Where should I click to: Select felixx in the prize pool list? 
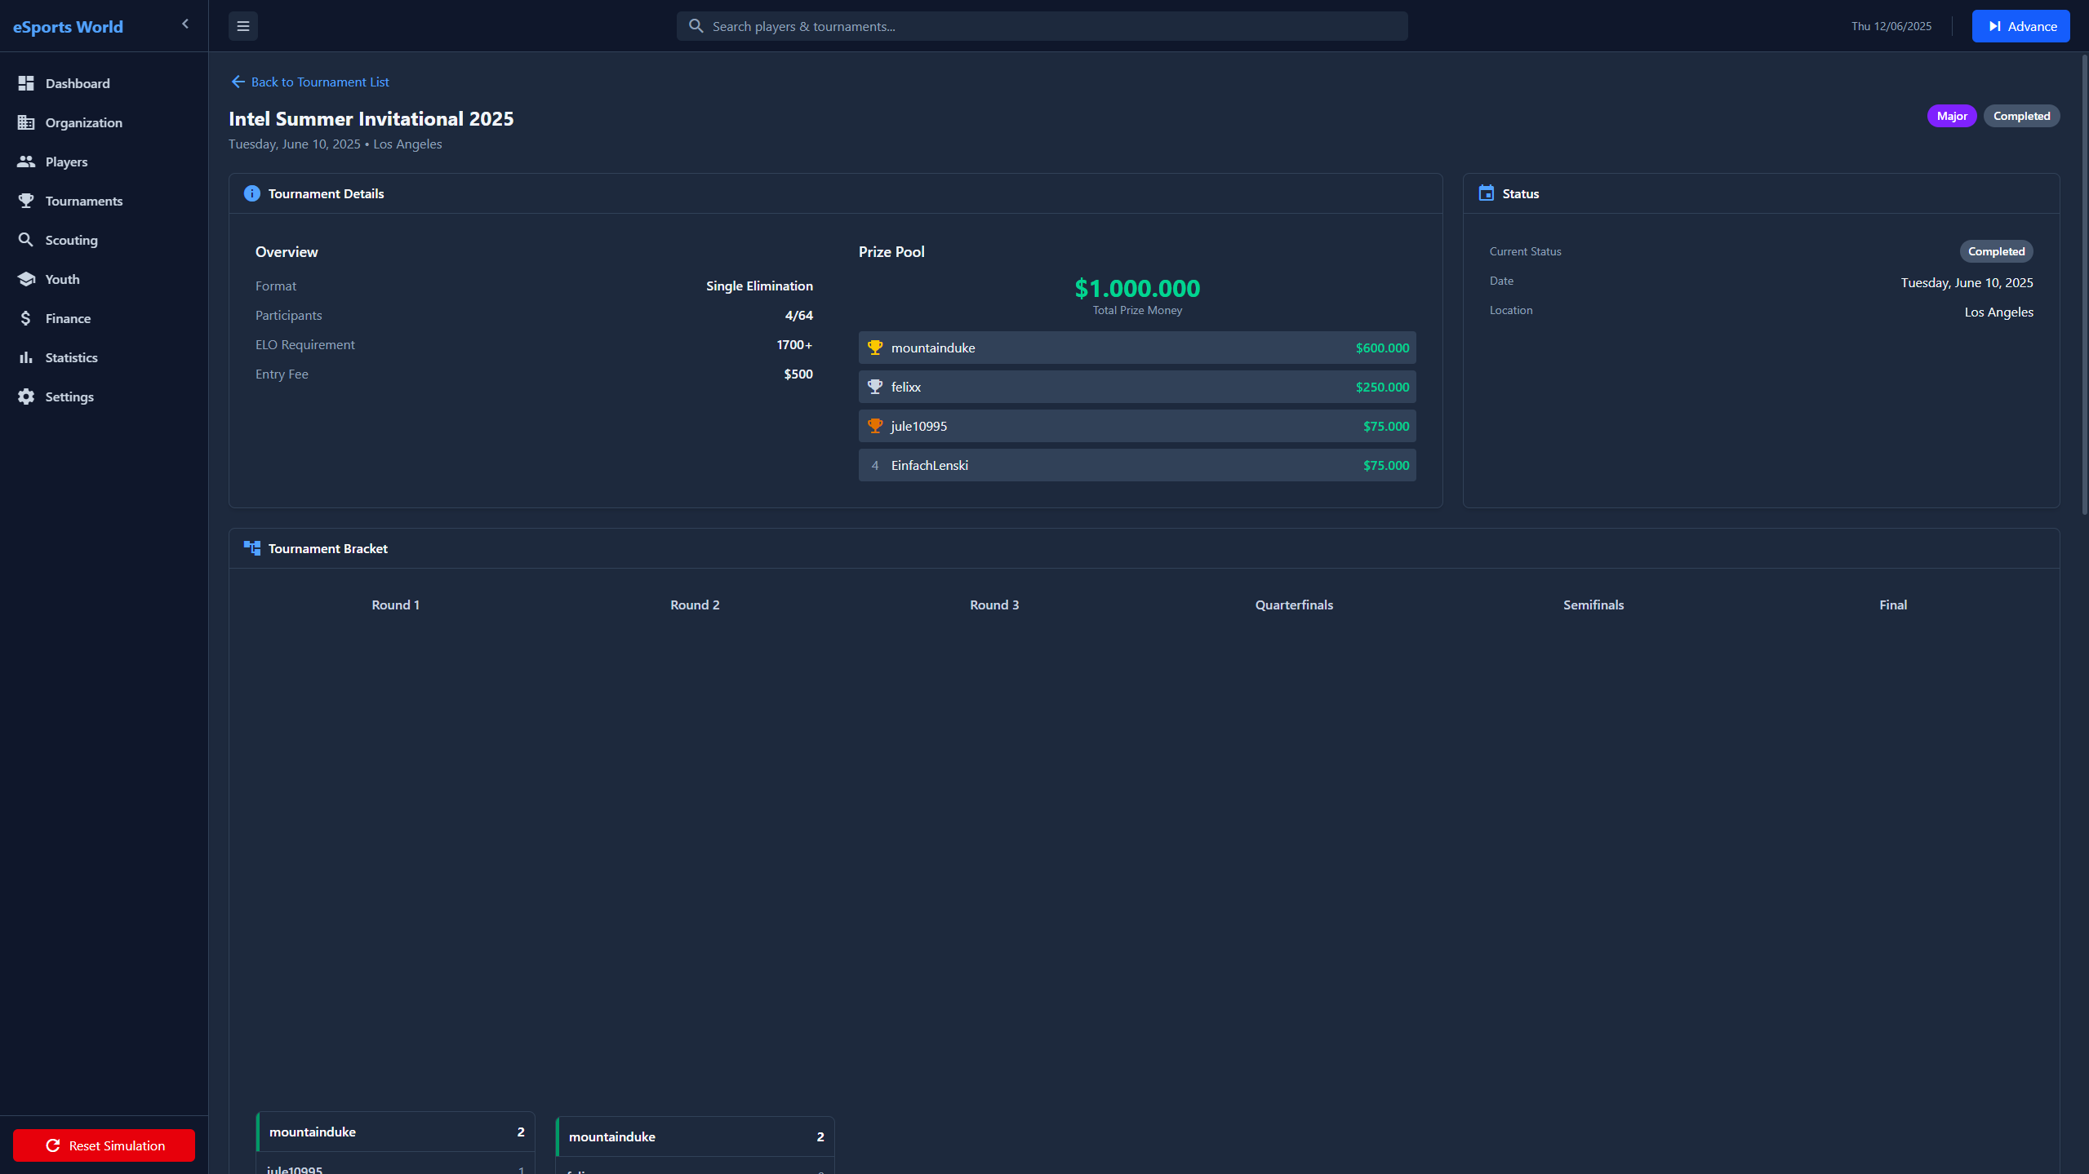point(1137,387)
